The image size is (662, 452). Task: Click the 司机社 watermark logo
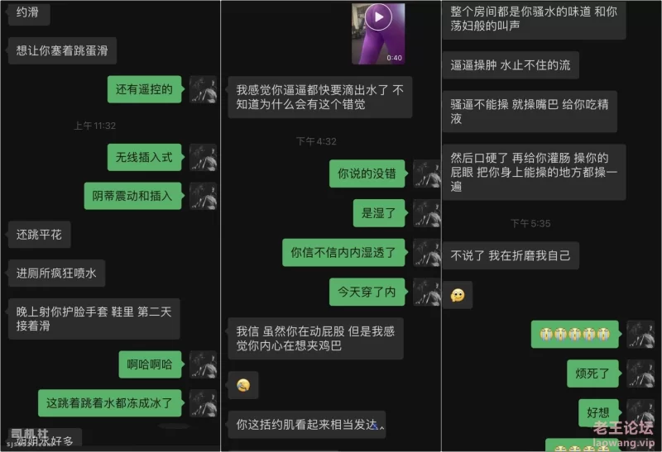29,434
